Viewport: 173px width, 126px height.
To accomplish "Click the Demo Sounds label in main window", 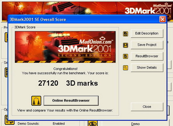I will (x=28, y=123).
